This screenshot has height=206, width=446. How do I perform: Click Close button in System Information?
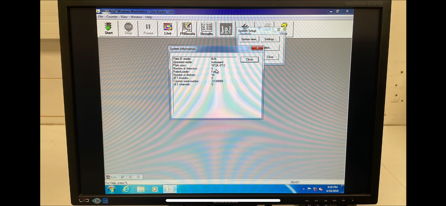[x=249, y=59]
